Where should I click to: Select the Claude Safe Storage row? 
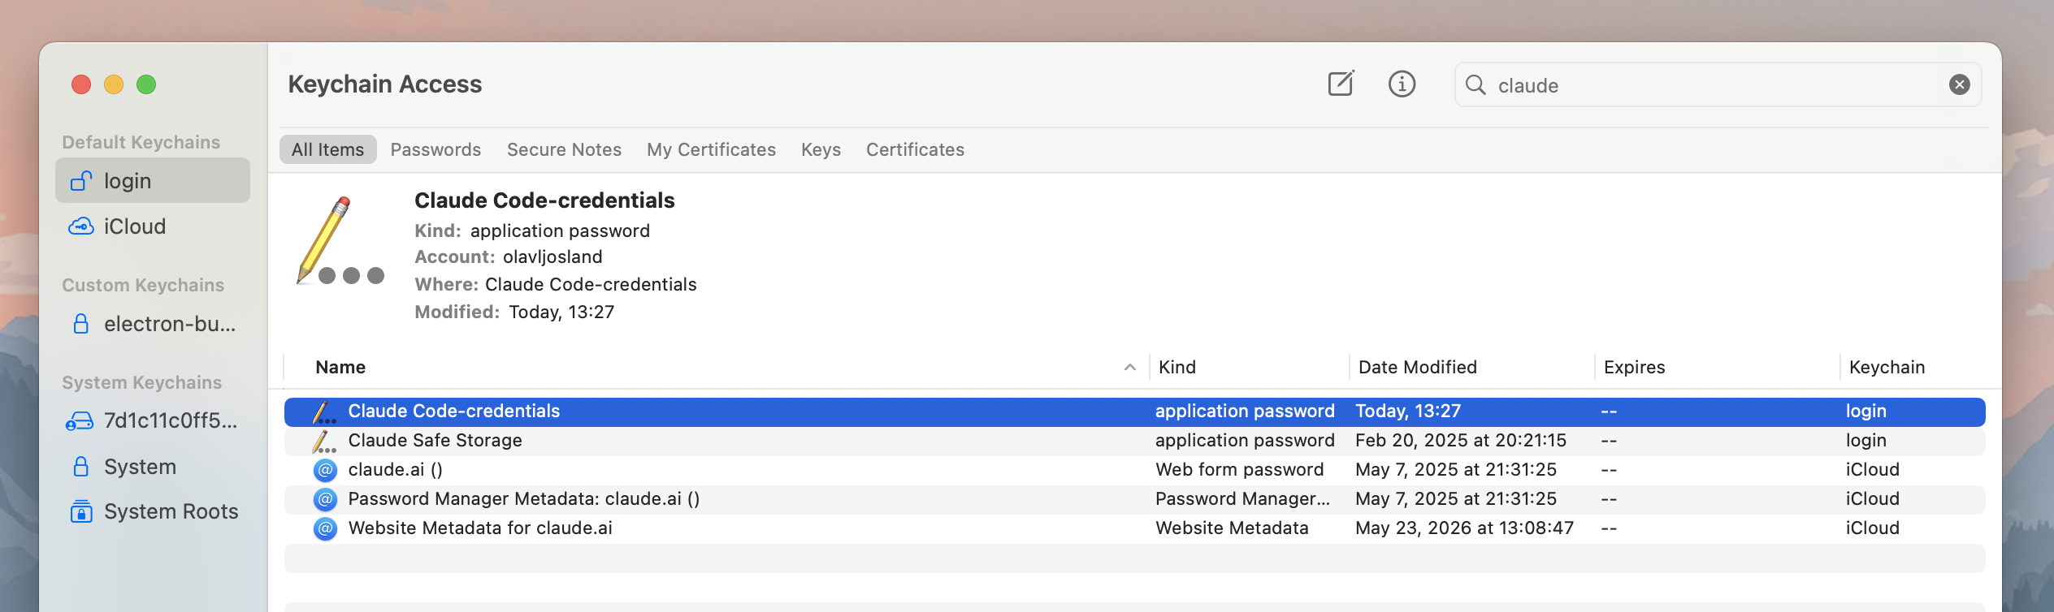coord(1134,441)
